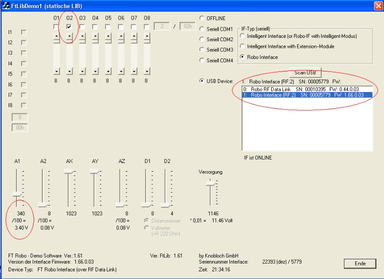
Task: Click input hex value field 00h
Action: [x=20, y=128]
